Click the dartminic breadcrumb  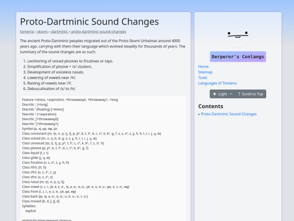click(59, 32)
